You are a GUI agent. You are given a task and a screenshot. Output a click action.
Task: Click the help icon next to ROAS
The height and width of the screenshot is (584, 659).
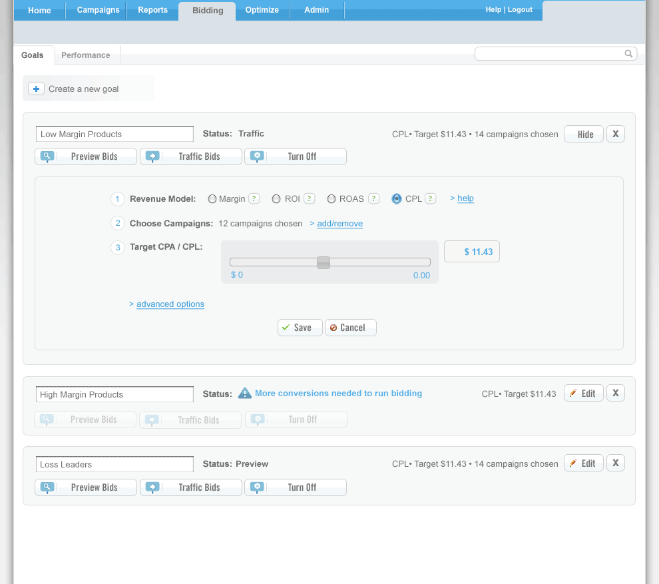374,198
